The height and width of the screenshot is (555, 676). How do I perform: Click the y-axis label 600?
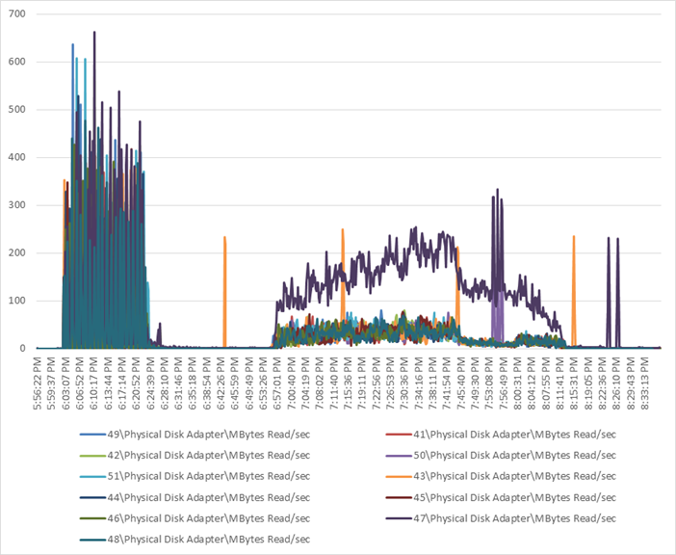(x=16, y=62)
